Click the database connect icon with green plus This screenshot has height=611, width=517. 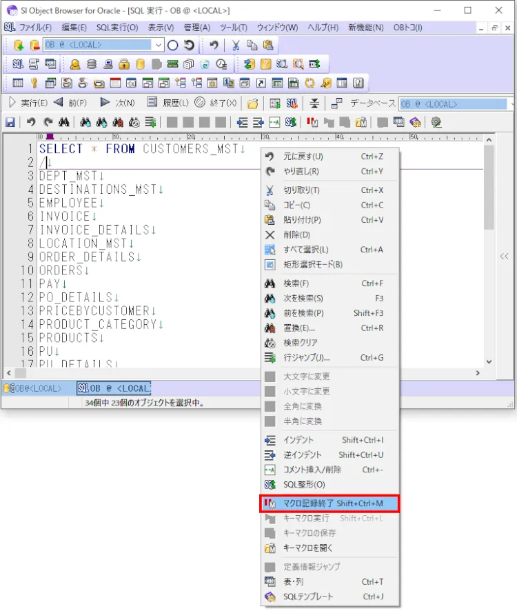19,46
